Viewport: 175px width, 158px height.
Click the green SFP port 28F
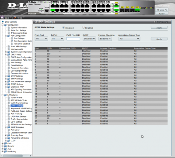(x=137, y=10)
